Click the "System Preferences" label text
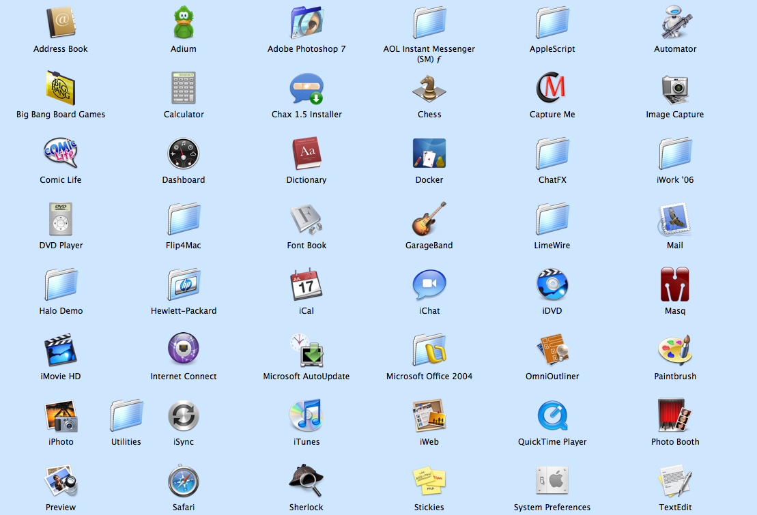Screen dimensions: 757x515 tap(552, 507)
